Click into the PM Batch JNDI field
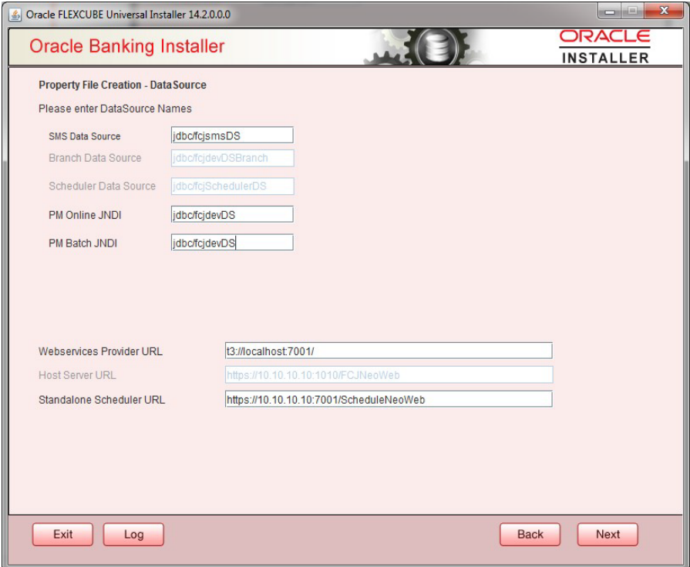This screenshot has width=690, height=567. 232,243
